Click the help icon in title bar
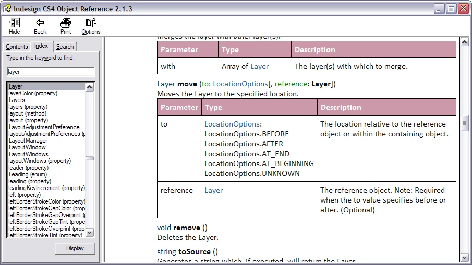This screenshot has height=265, width=472. coord(7,9)
